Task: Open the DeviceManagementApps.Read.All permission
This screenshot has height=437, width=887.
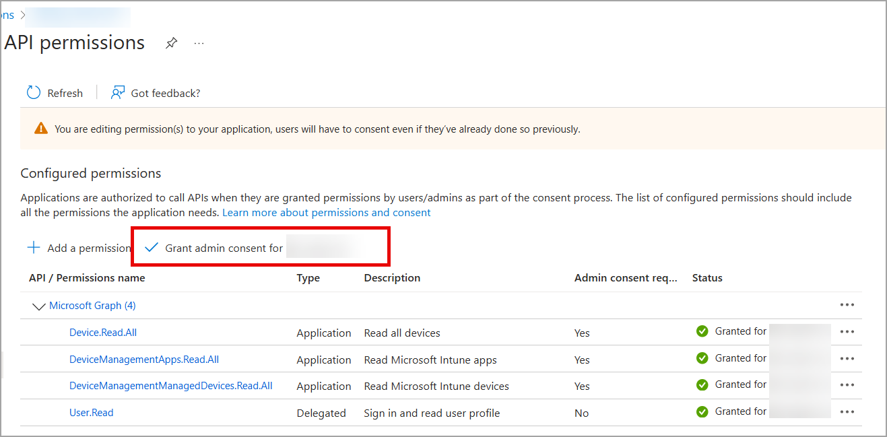Action: [x=144, y=360]
